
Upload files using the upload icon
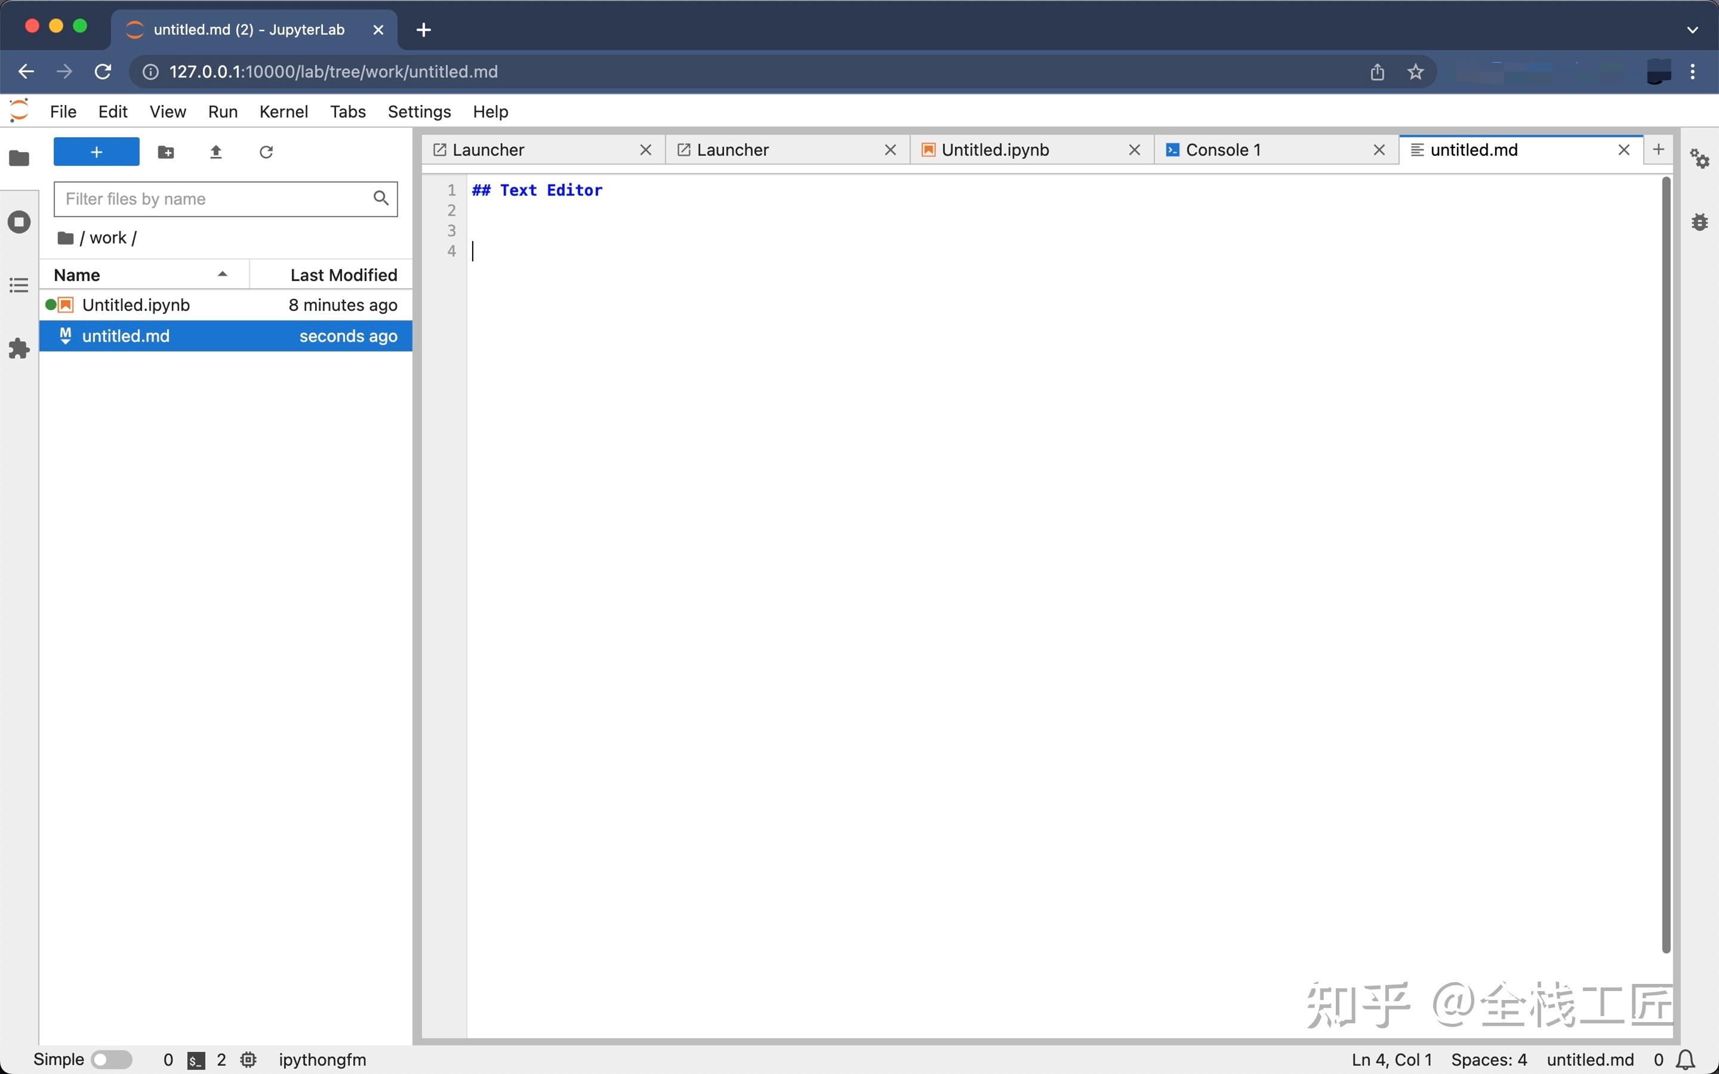coord(216,152)
